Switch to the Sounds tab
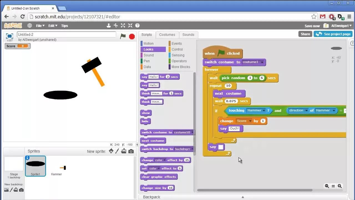Viewport: 355px width, 200px height. 188,34
